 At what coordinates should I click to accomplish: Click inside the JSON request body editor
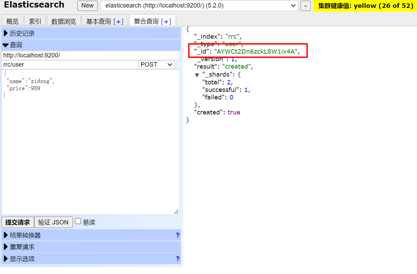(x=91, y=142)
